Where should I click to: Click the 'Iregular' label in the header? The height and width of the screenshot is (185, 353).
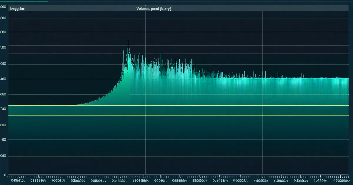tap(17, 9)
